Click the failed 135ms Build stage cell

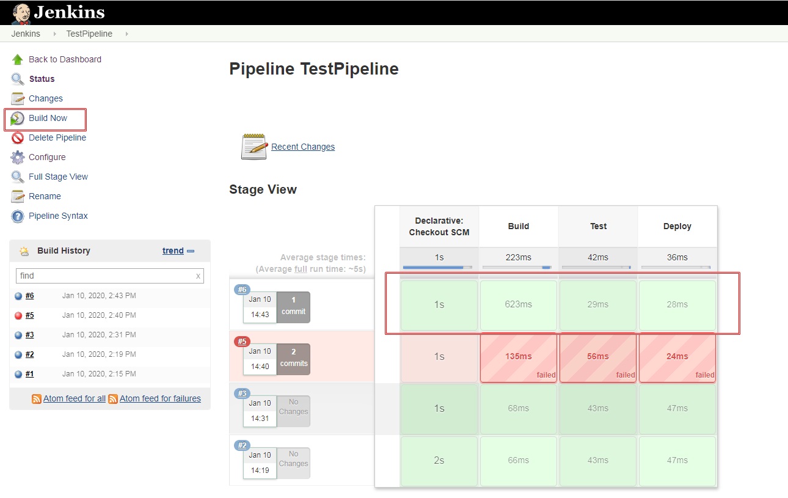pos(519,357)
